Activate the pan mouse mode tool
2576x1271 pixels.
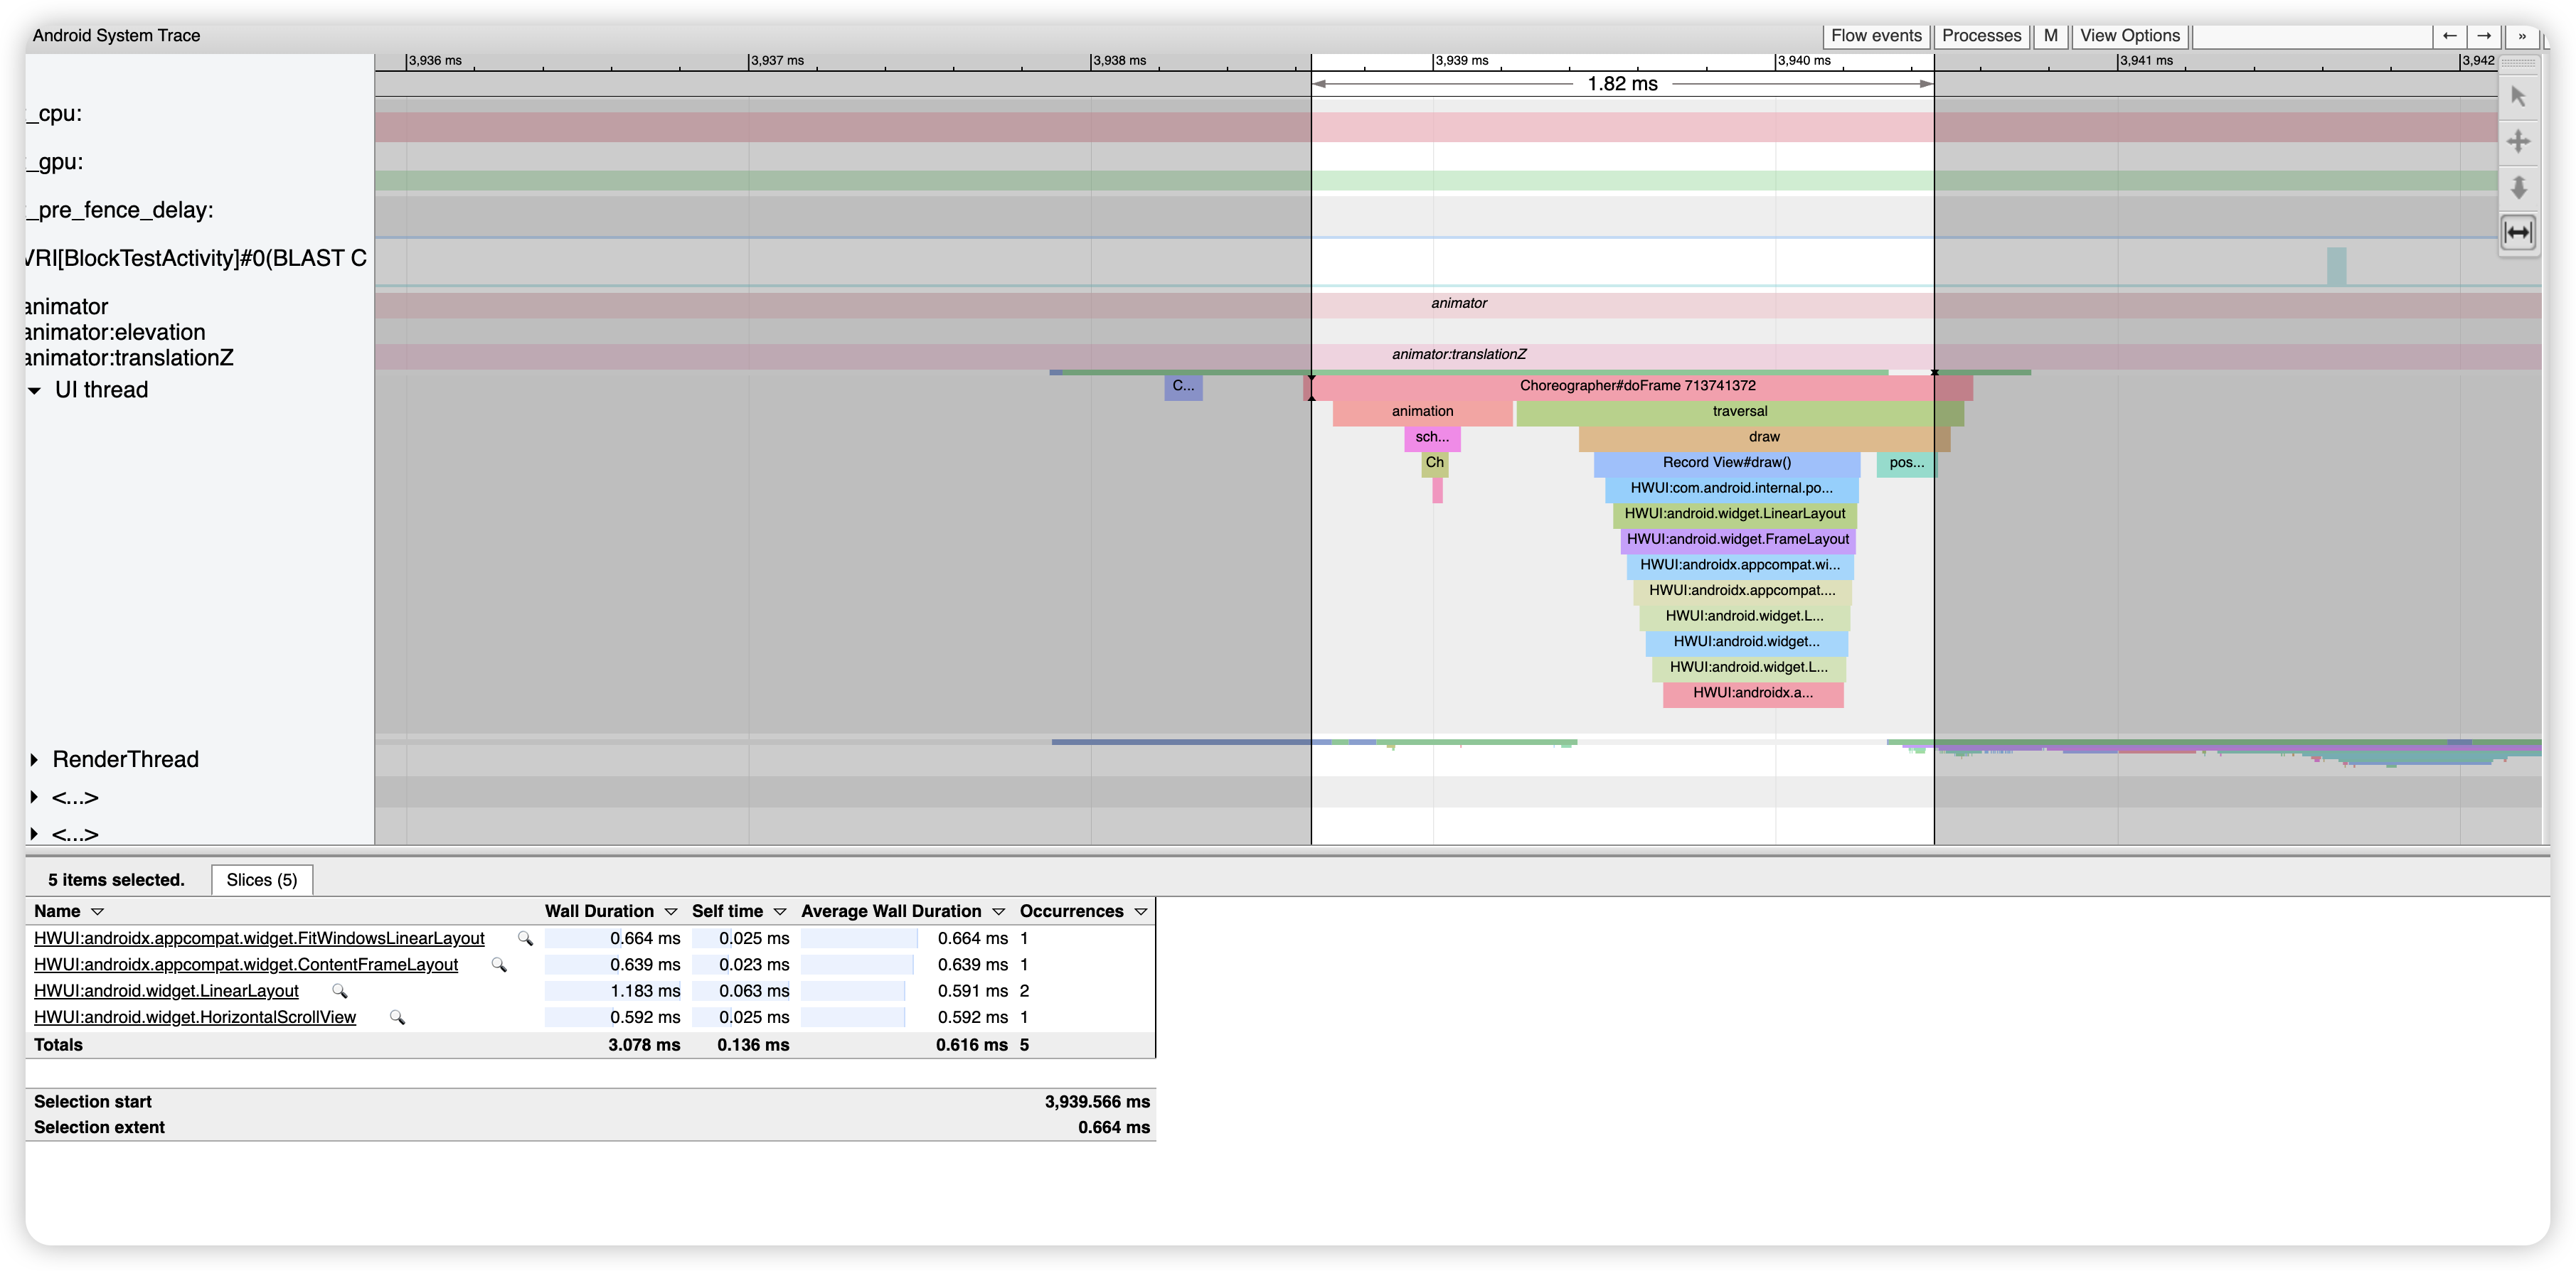(x=2518, y=142)
